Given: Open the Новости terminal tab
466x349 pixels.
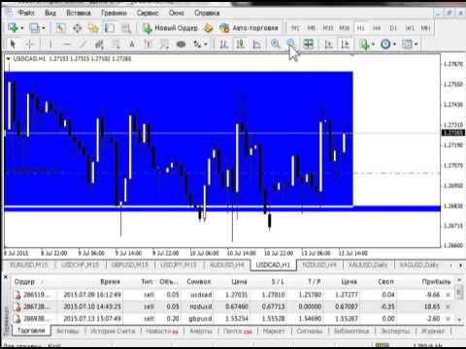Looking at the screenshot, I should pyautogui.click(x=162, y=331).
